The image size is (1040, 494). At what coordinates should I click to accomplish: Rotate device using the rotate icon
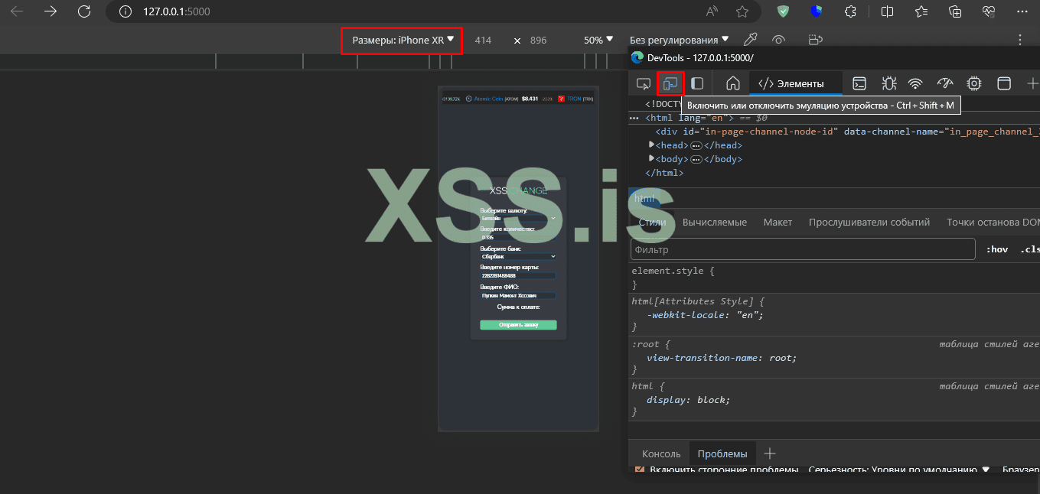(815, 40)
